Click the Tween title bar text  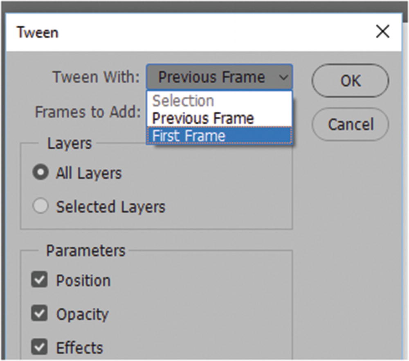[37, 32]
